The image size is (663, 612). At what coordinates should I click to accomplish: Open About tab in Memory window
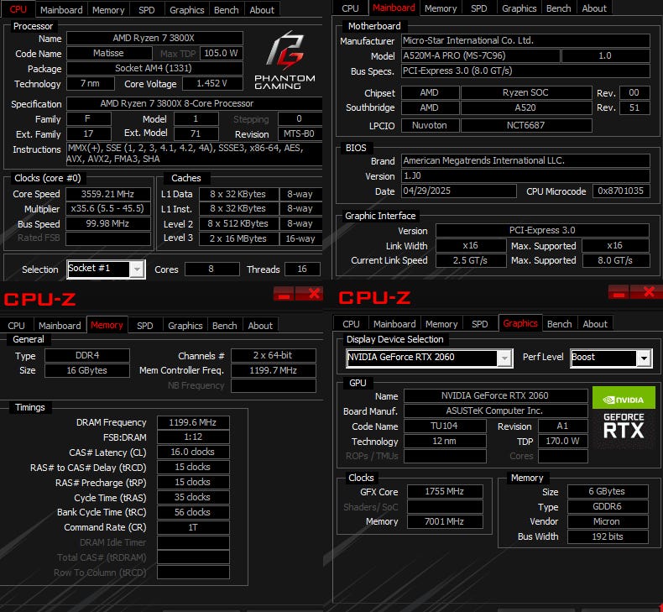tap(260, 326)
